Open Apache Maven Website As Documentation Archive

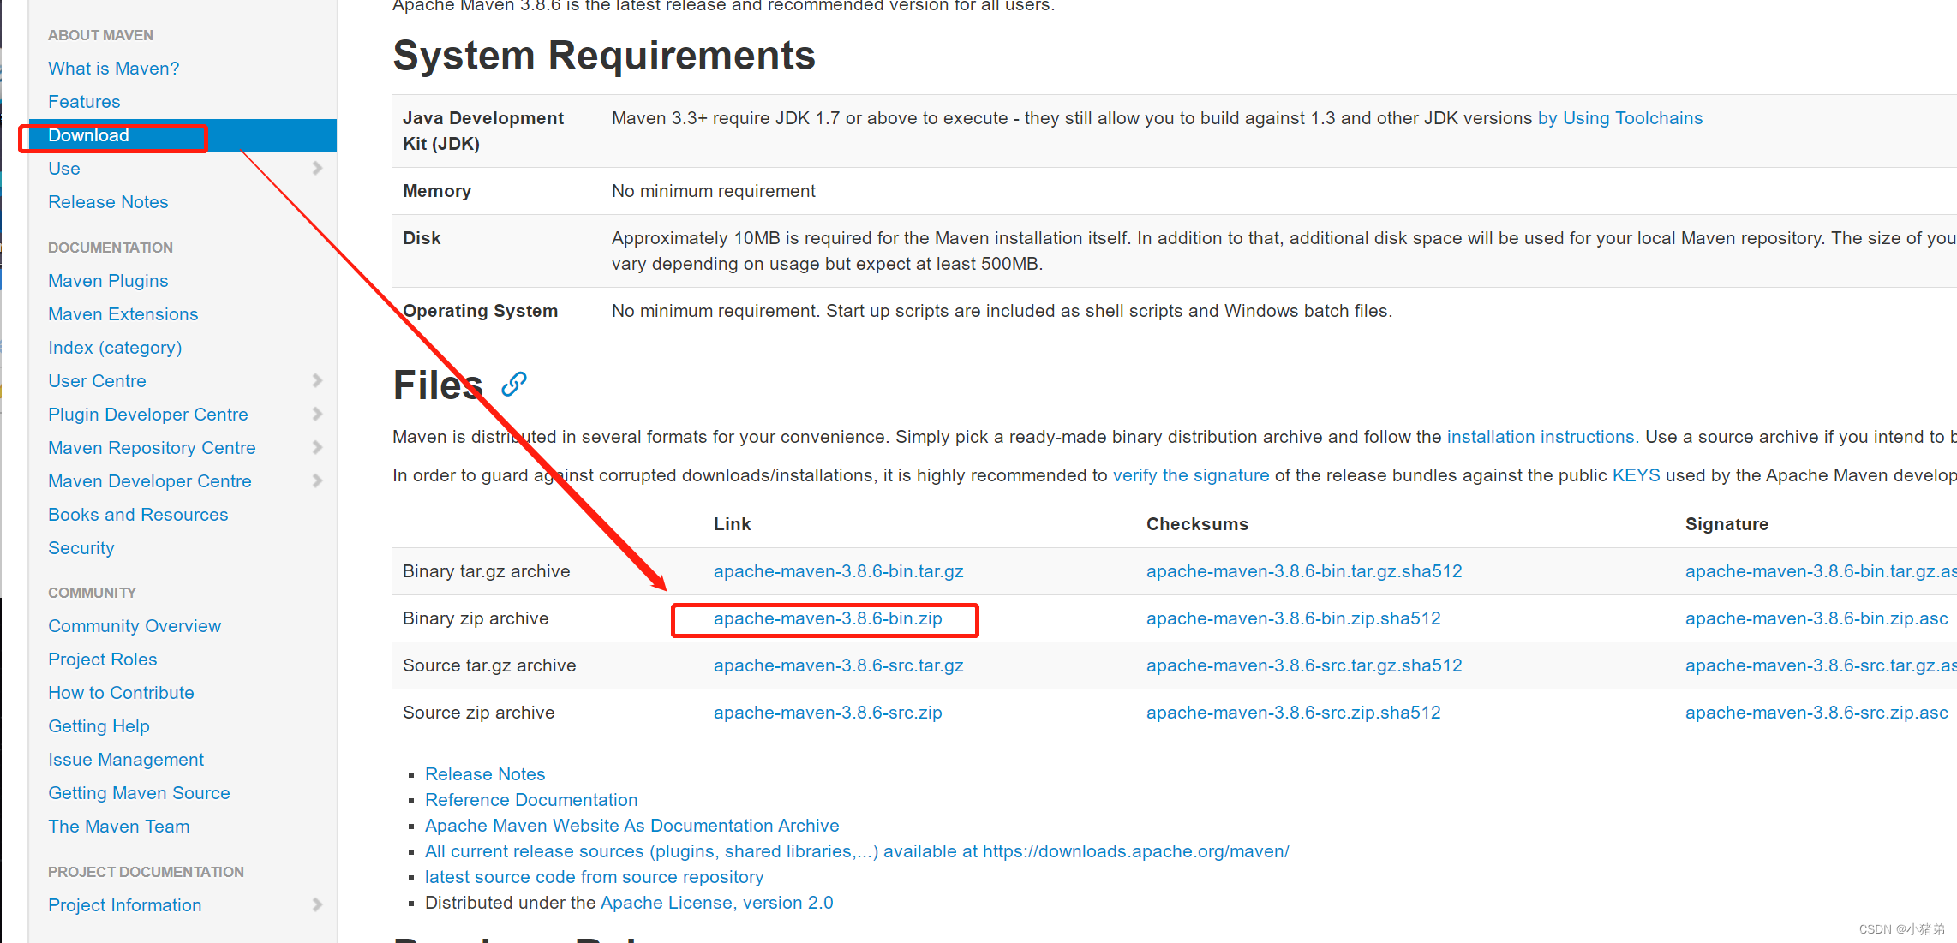pos(632,826)
